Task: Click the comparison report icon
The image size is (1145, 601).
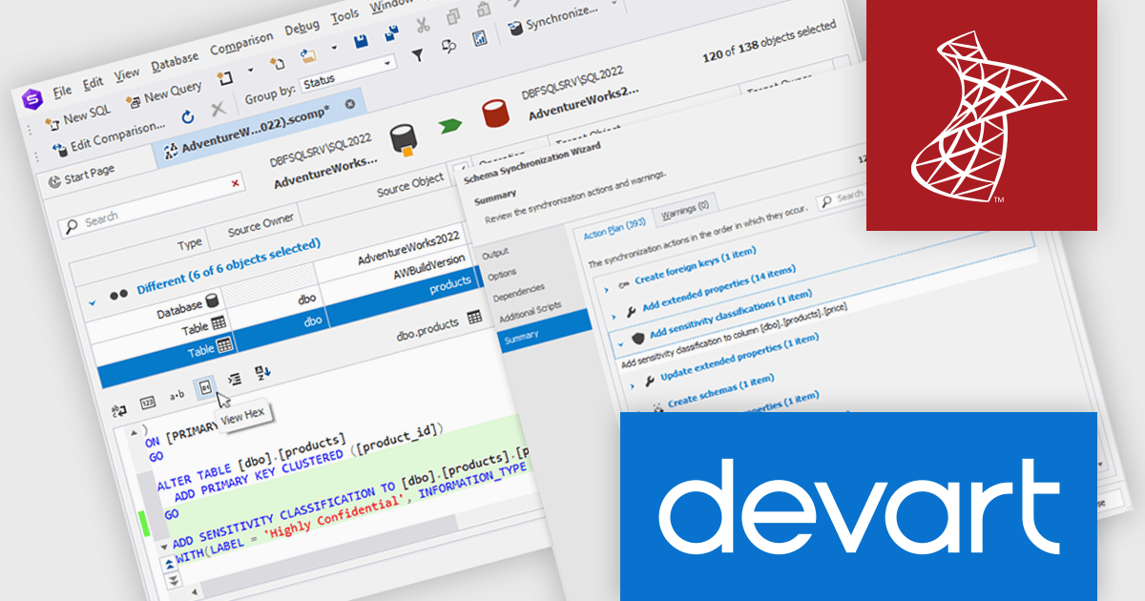Action: [x=480, y=37]
